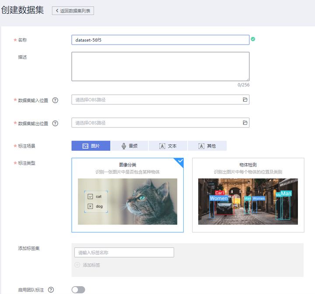Click the 创建数据集 page heading
The width and height of the screenshot is (315, 294).
click(22, 10)
